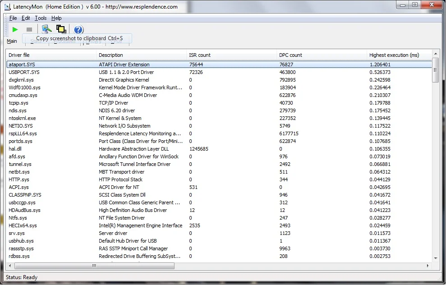
Task: Click the DPC count value 6177715
Action: [289, 133]
